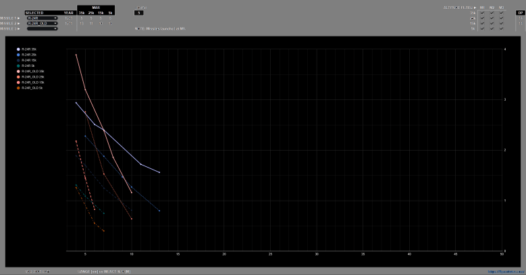The width and height of the screenshot is (526, 275).
Task: Click the R-24R_OLD 35k legend marker
Action: coord(19,71)
